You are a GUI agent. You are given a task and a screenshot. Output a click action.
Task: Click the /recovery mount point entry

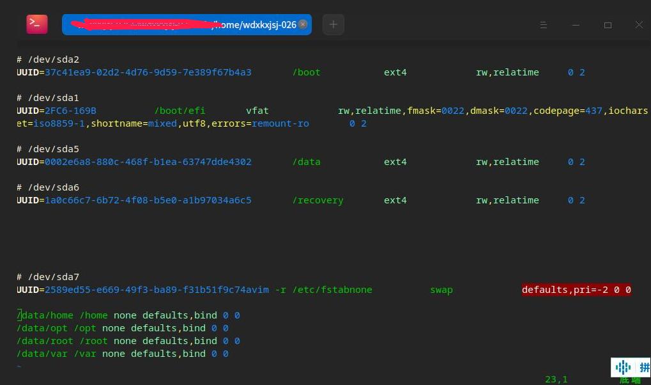(318, 200)
